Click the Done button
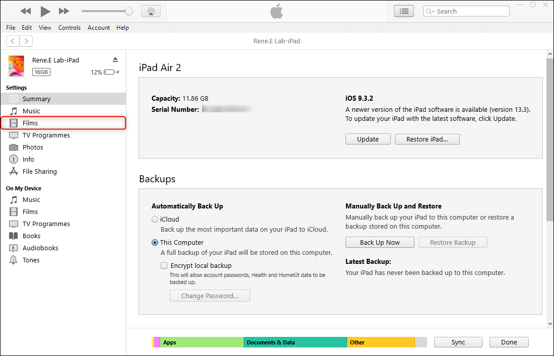554x356 pixels. [509, 342]
